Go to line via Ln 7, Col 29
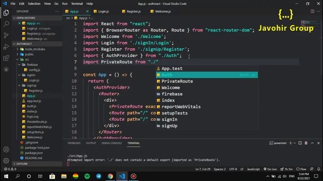This screenshot has width=323, height=181. (203, 169)
